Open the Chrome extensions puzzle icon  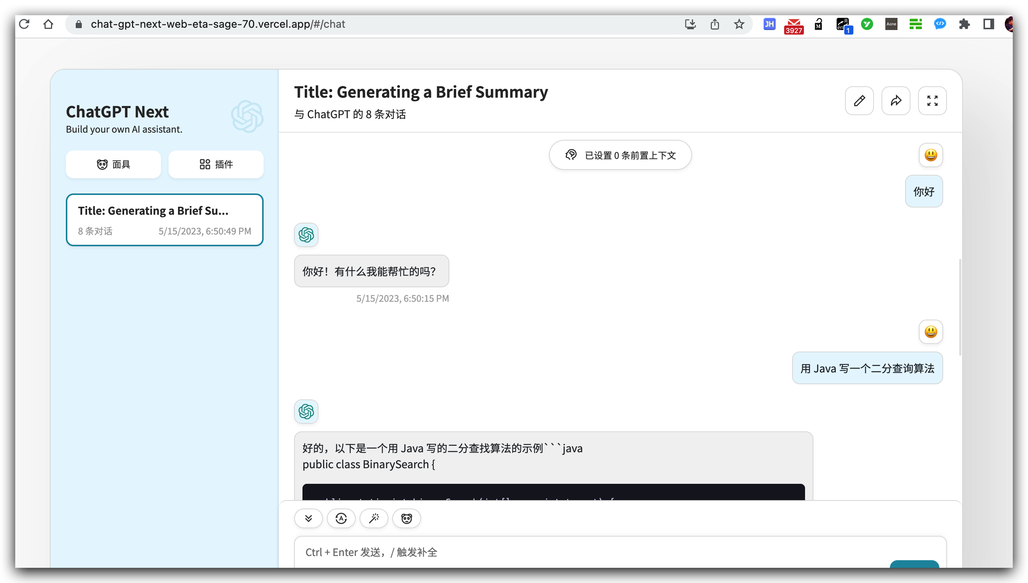click(964, 24)
